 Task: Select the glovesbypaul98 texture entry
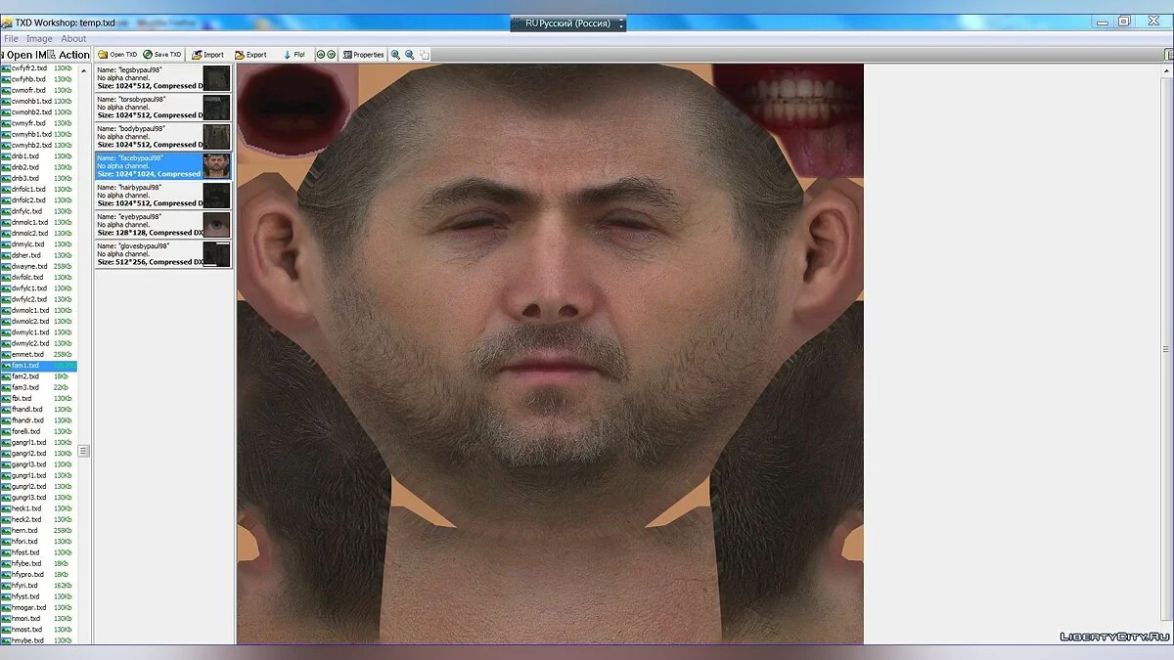click(x=163, y=254)
